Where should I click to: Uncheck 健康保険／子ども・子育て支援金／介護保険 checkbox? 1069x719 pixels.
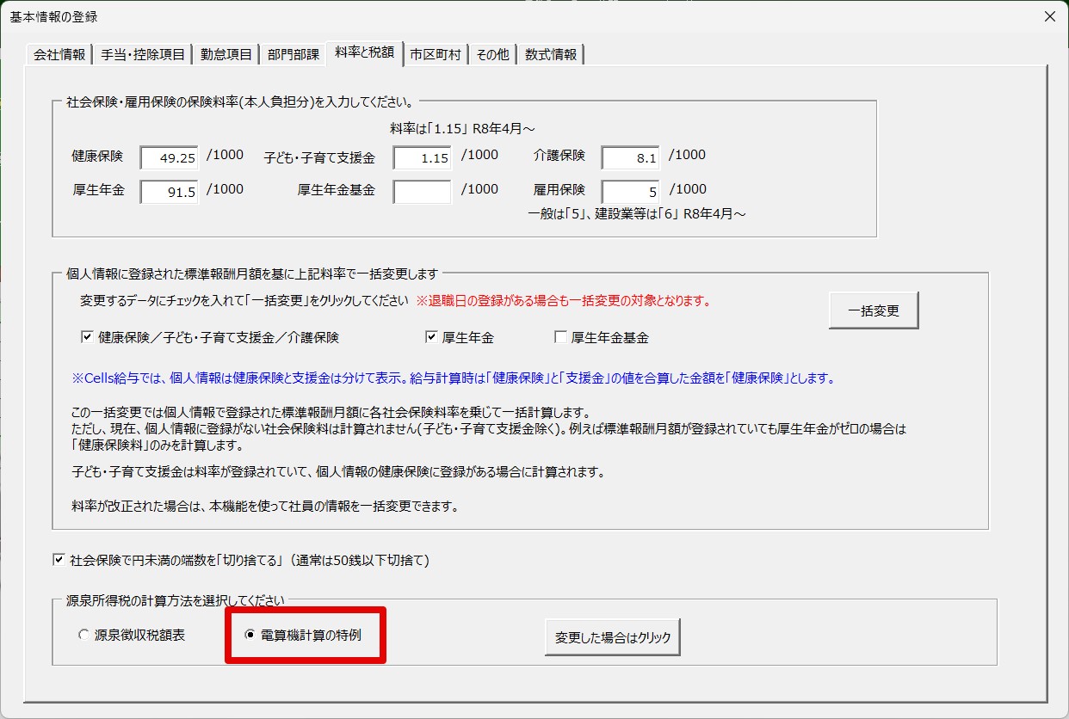click(87, 338)
